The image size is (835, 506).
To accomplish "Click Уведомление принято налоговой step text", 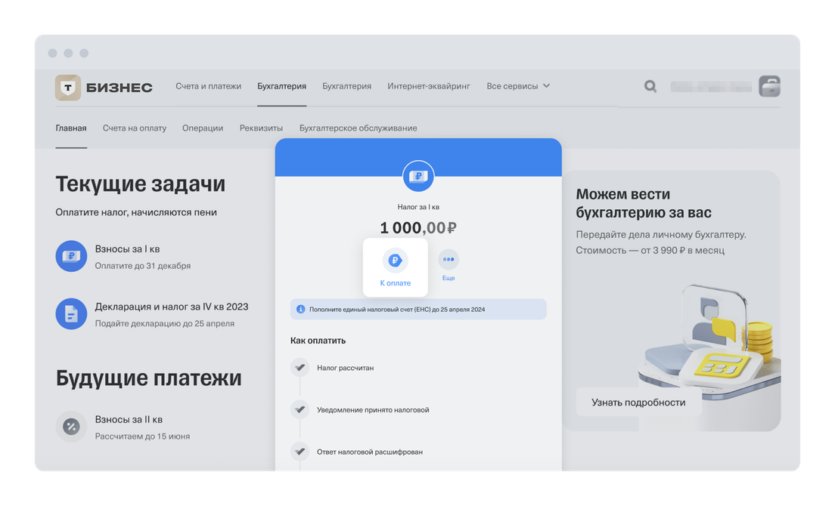I will click(373, 410).
